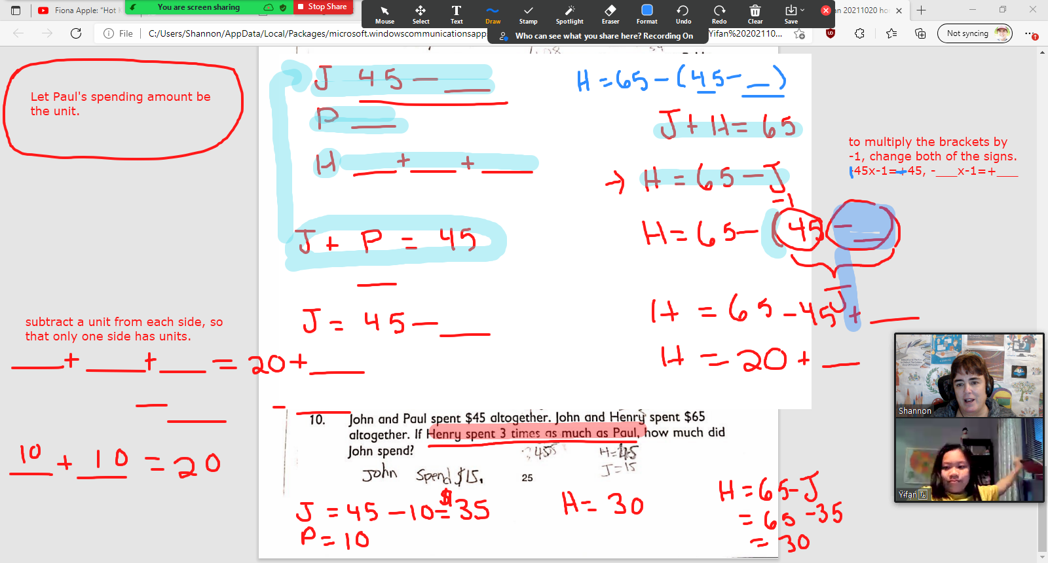Open the browser Settings and more menu
This screenshot has width=1048, height=563.
pos(1030,33)
